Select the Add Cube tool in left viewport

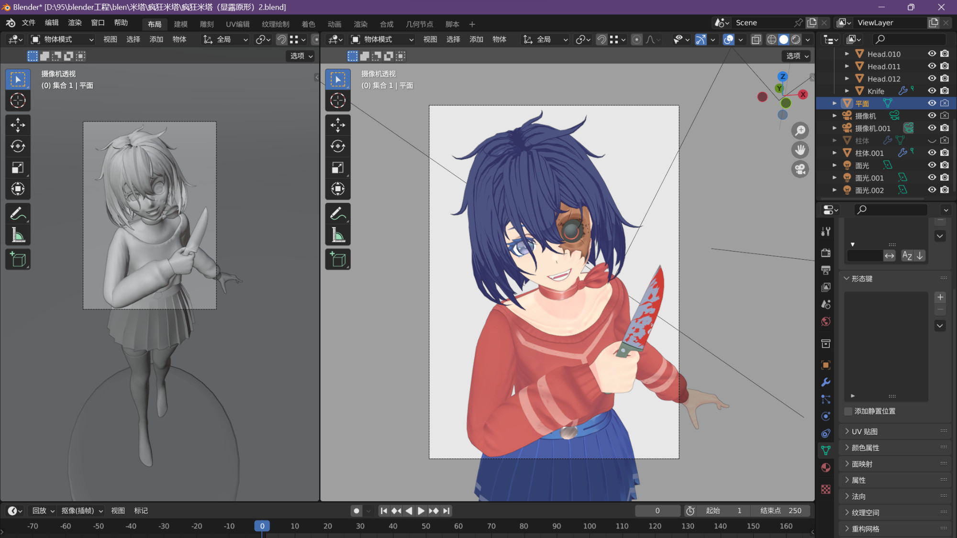click(18, 259)
